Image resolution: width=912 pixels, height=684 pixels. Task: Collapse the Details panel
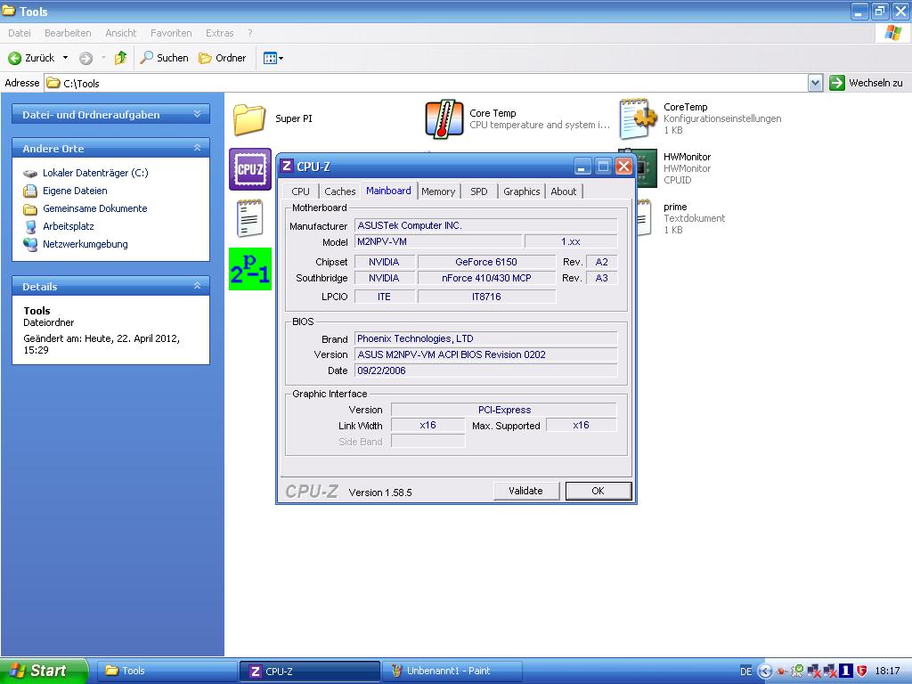[197, 286]
